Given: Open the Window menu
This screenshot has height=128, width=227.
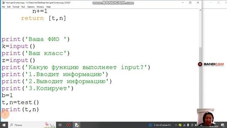Looking at the screenshot, I should [40, 7].
